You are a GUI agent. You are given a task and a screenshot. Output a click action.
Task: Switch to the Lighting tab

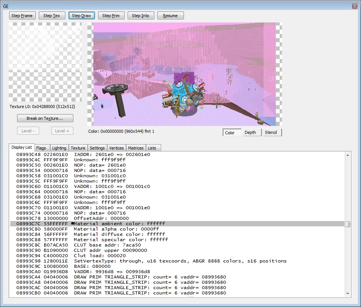pos(59,148)
